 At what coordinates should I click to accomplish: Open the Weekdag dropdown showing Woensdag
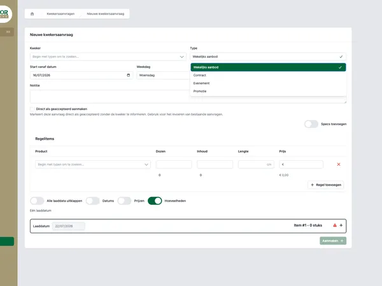pyautogui.click(x=163, y=75)
